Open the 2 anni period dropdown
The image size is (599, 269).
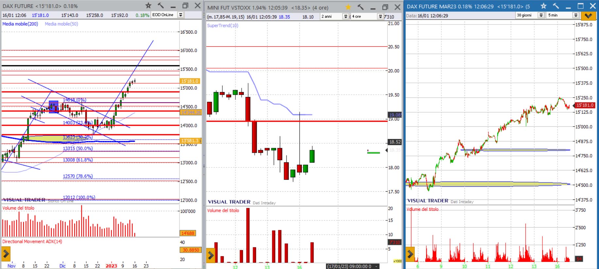click(x=346, y=16)
